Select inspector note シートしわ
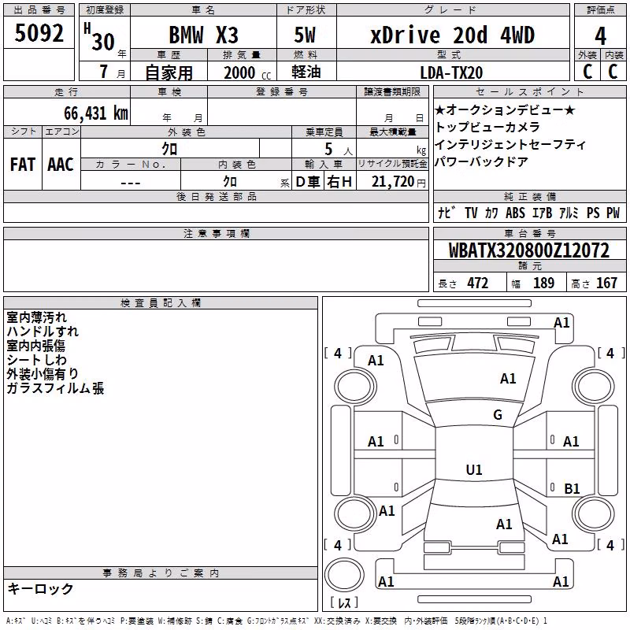The height and width of the screenshot is (630, 630). (36, 360)
